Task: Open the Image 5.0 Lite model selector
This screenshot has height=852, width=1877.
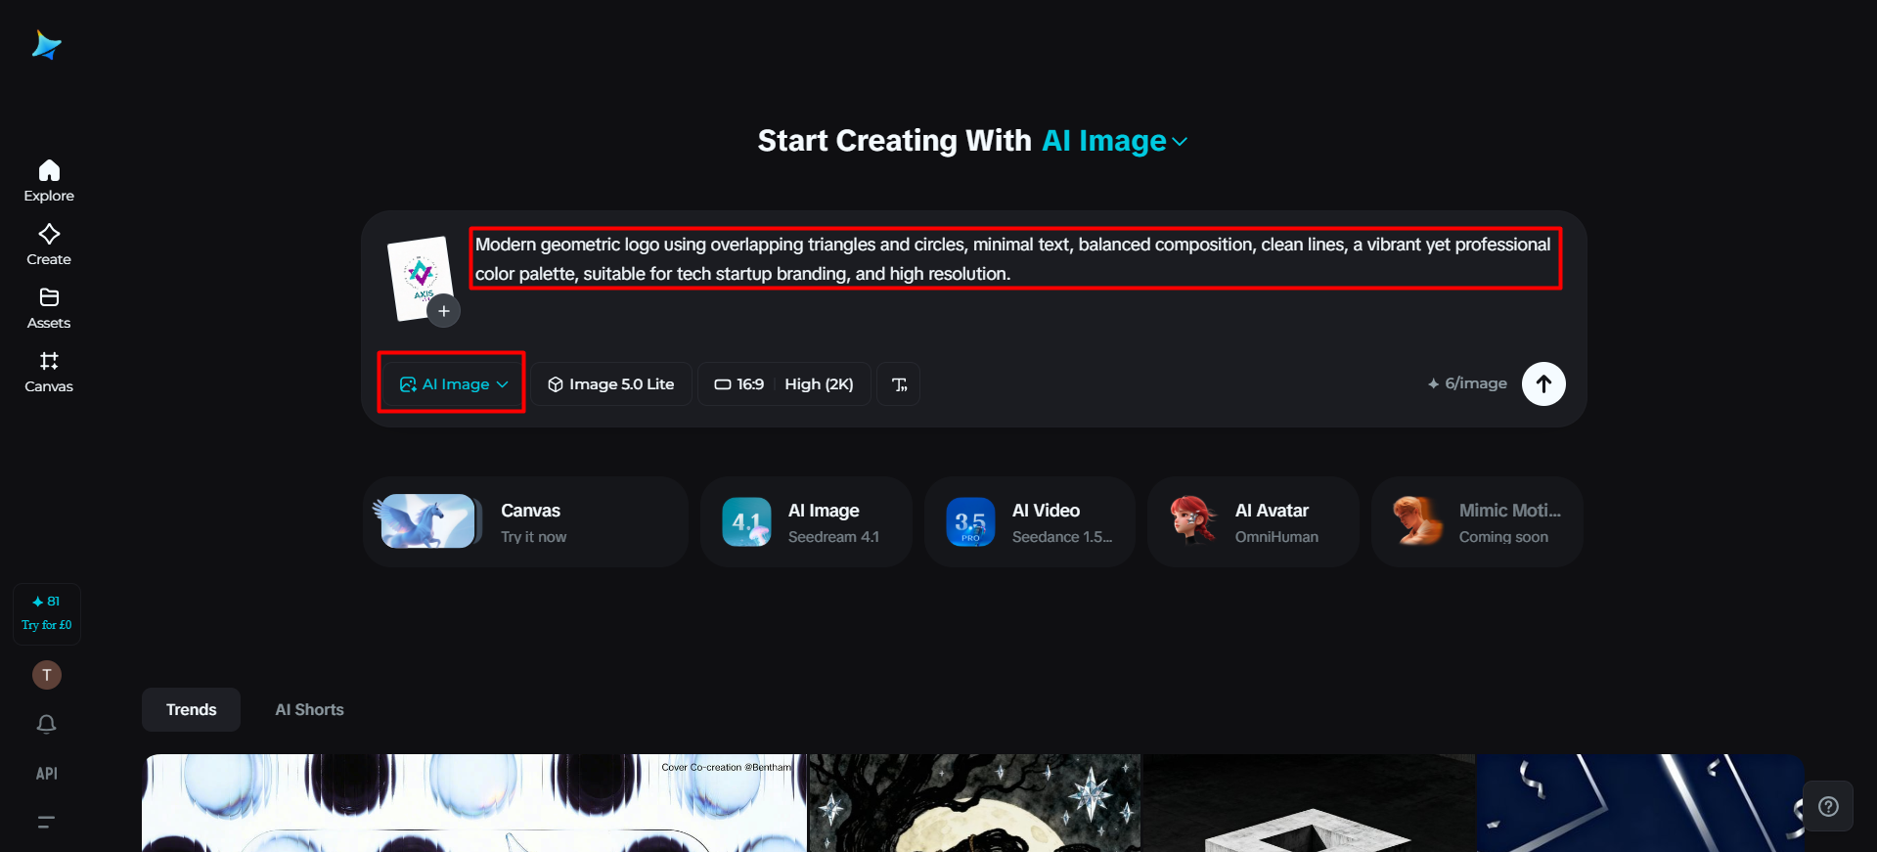Action: coord(611,384)
